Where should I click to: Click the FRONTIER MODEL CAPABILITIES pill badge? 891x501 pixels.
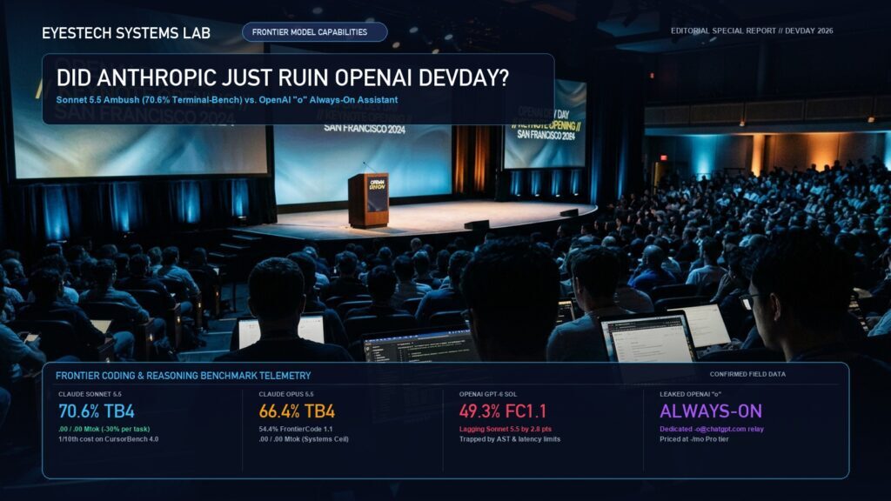point(315,32)
